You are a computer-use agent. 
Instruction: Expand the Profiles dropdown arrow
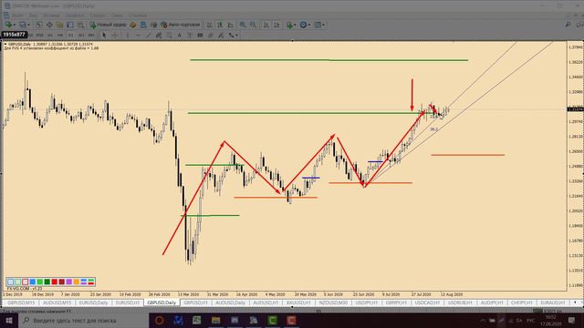(28, 25)
